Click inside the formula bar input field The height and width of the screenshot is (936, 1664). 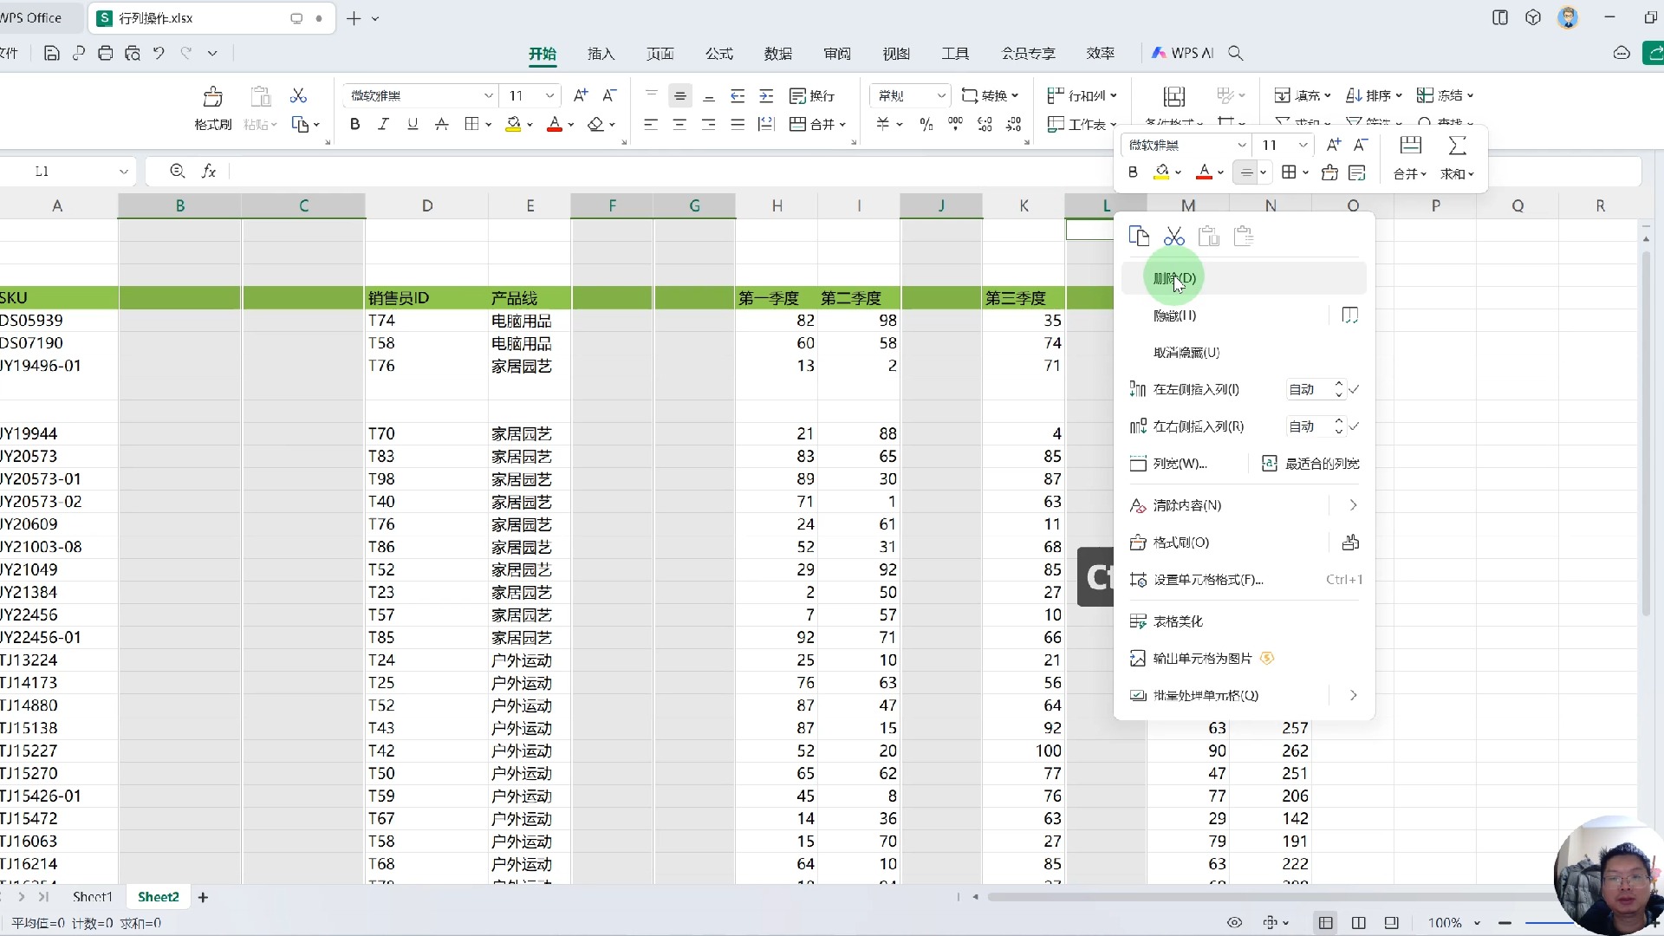607,171
